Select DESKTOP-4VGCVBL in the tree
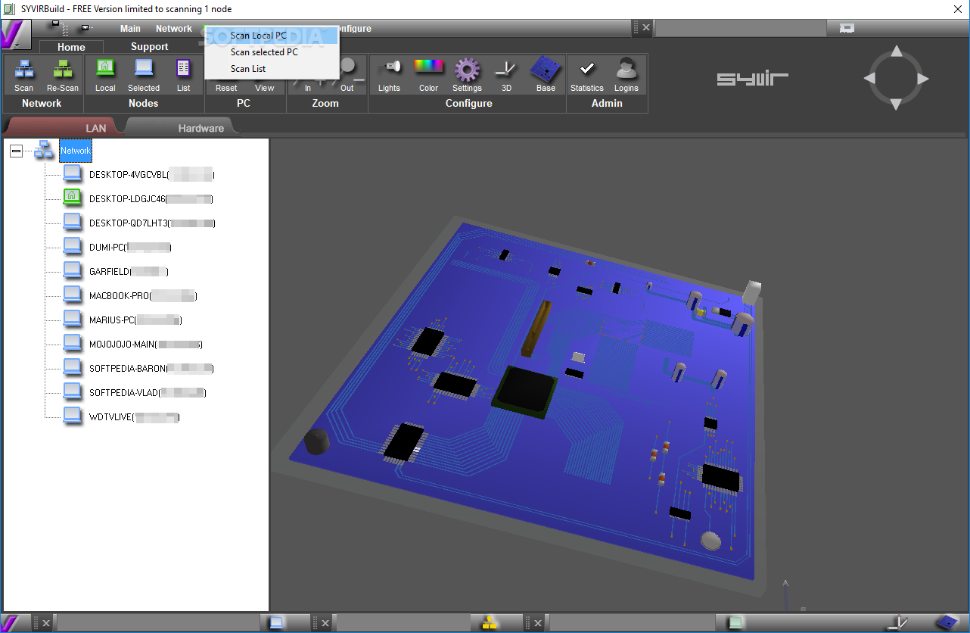 coord(151,175)
